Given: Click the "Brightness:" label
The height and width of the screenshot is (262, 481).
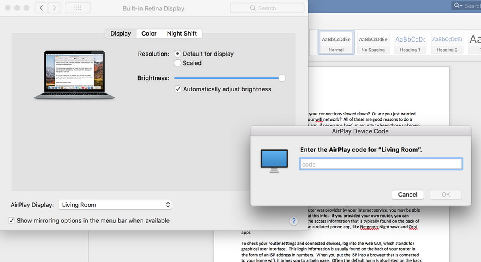Looking at the screenshot, I should (153, 78).
